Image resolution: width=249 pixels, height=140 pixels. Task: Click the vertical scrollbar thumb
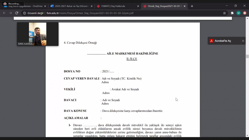click(x=247, y=56)
